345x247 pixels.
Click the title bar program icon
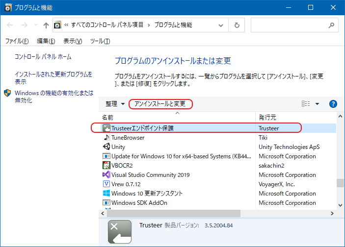coord(8,8)
